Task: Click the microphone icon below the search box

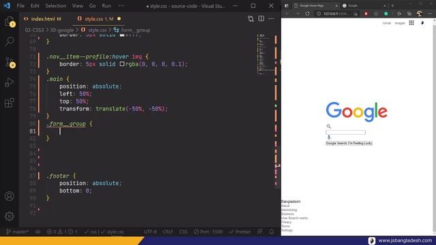Action: pyautogui.click(x=329, y=137)
